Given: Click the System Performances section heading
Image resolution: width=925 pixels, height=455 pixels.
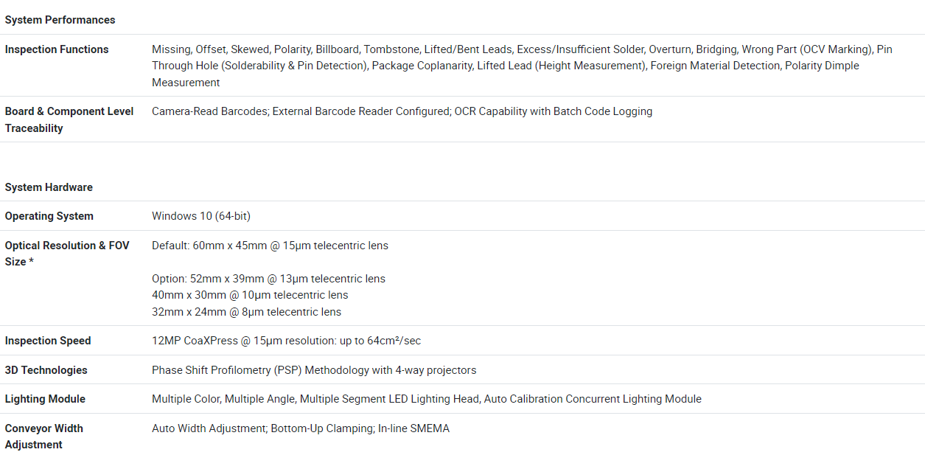Looking at the screenshot, I should coord(60,20).
